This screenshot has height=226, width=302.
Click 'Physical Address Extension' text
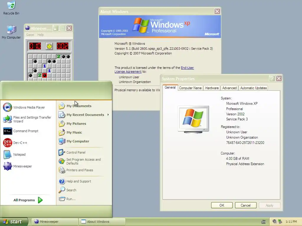point(245,164)
